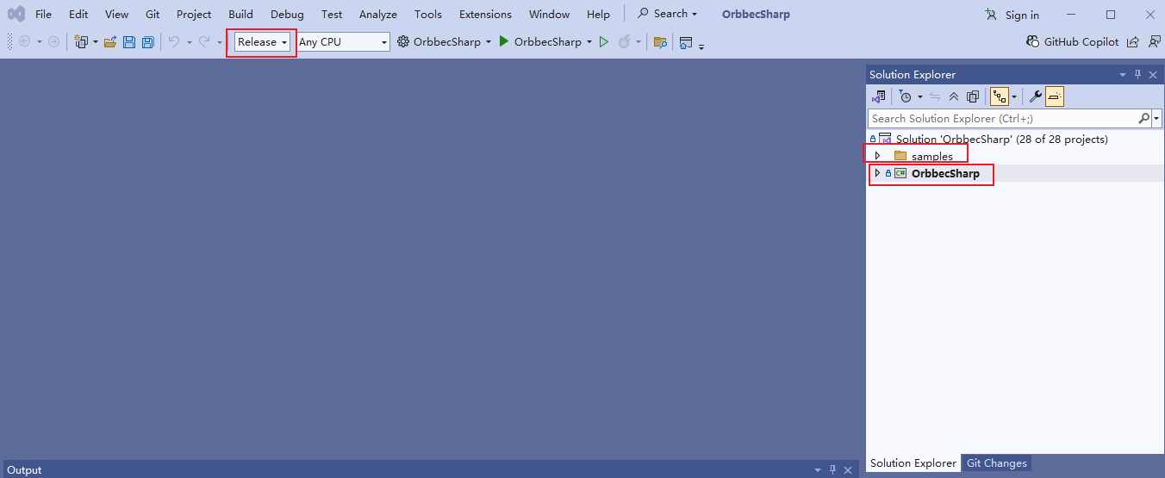1165x478 pixels.
Task: Toggle the nested view button in Solution Explorer
Action: pyautogui.click(x=1000, y=96)
